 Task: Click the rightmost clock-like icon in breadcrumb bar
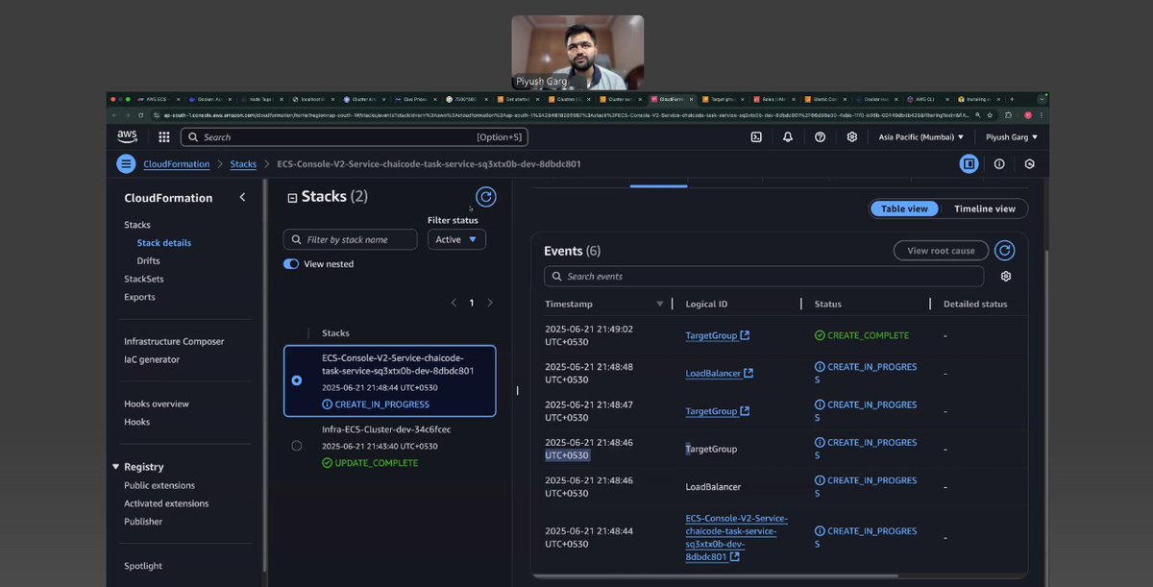click(x=1029, y=164)
